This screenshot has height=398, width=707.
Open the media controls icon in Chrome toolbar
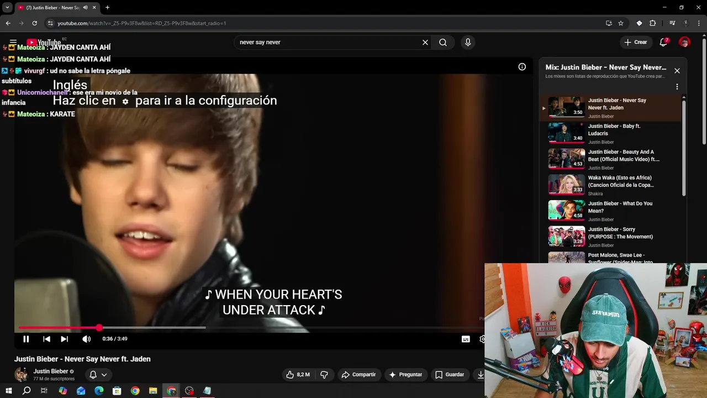pyautogui.click(x=672, y=23)
